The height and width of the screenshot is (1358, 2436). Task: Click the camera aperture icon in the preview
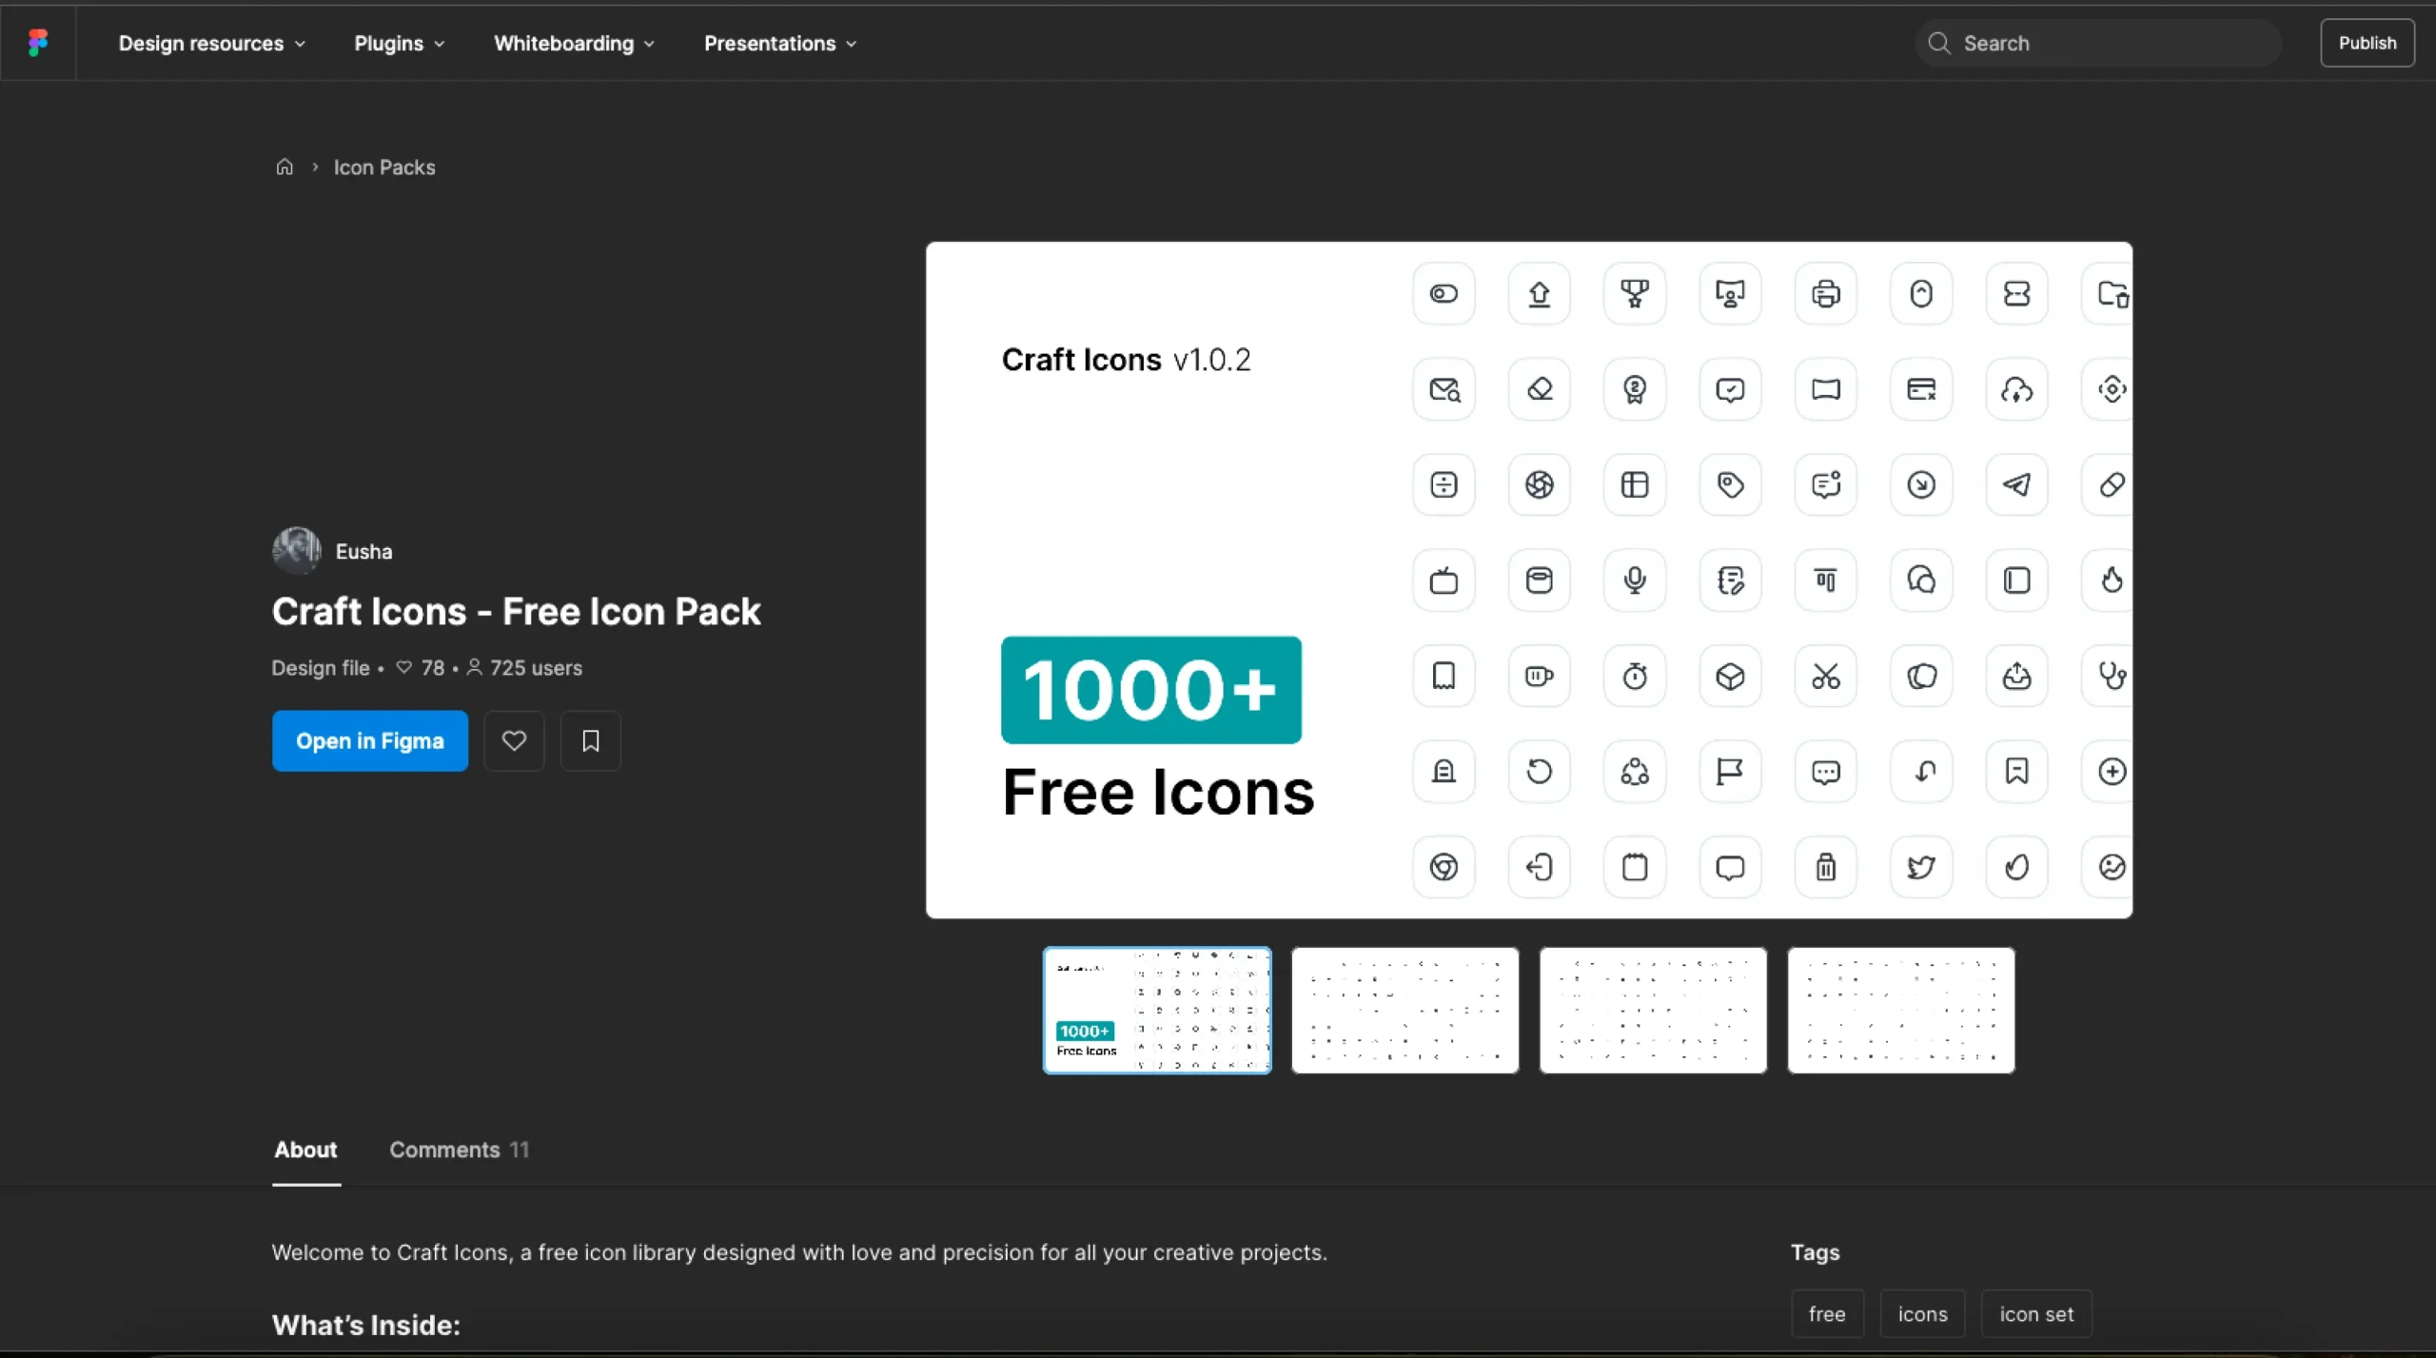(1539, 484)
